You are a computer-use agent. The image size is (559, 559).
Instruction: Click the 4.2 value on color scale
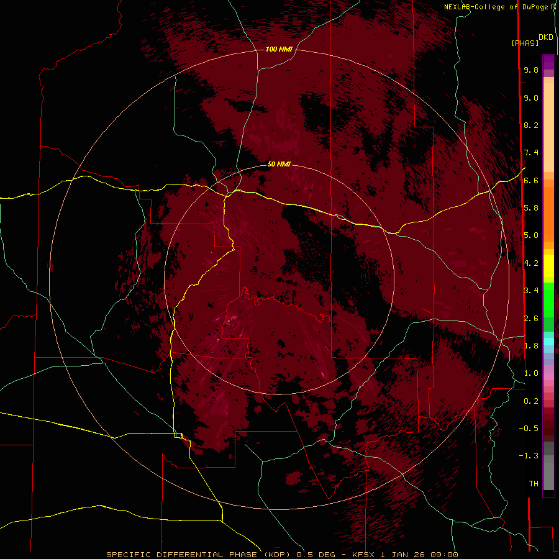[x=531, y=263]
